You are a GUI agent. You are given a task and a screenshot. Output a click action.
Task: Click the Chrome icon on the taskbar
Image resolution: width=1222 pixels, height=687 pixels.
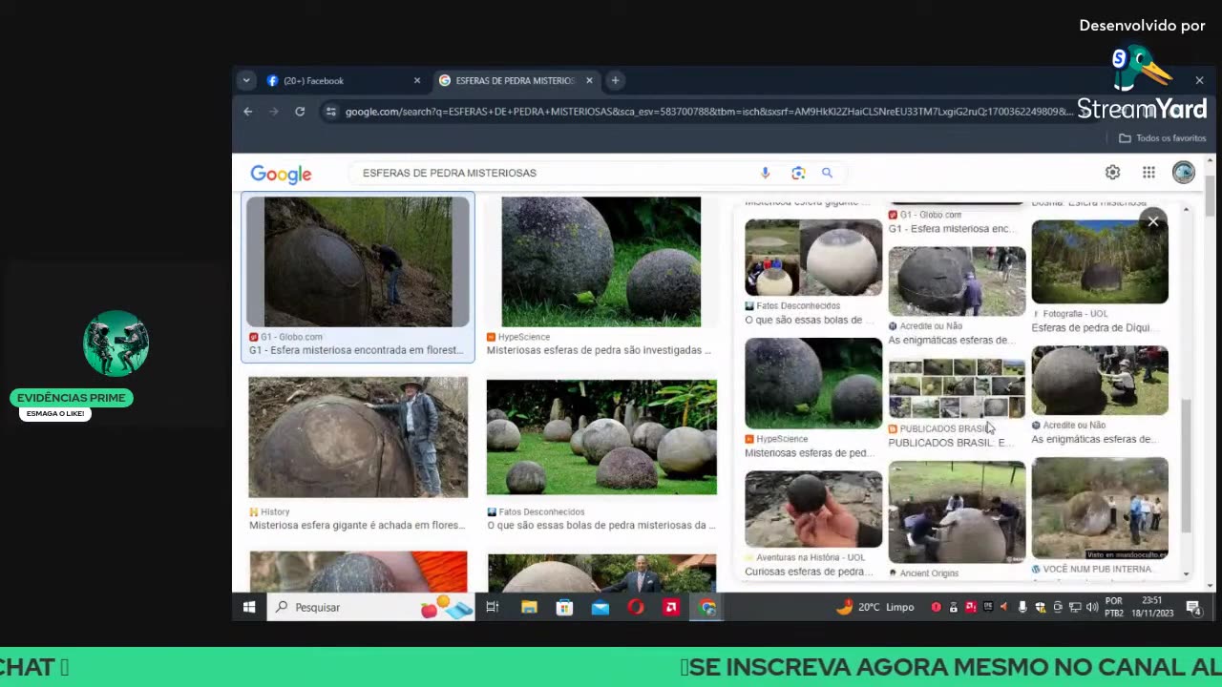point(707,607)
